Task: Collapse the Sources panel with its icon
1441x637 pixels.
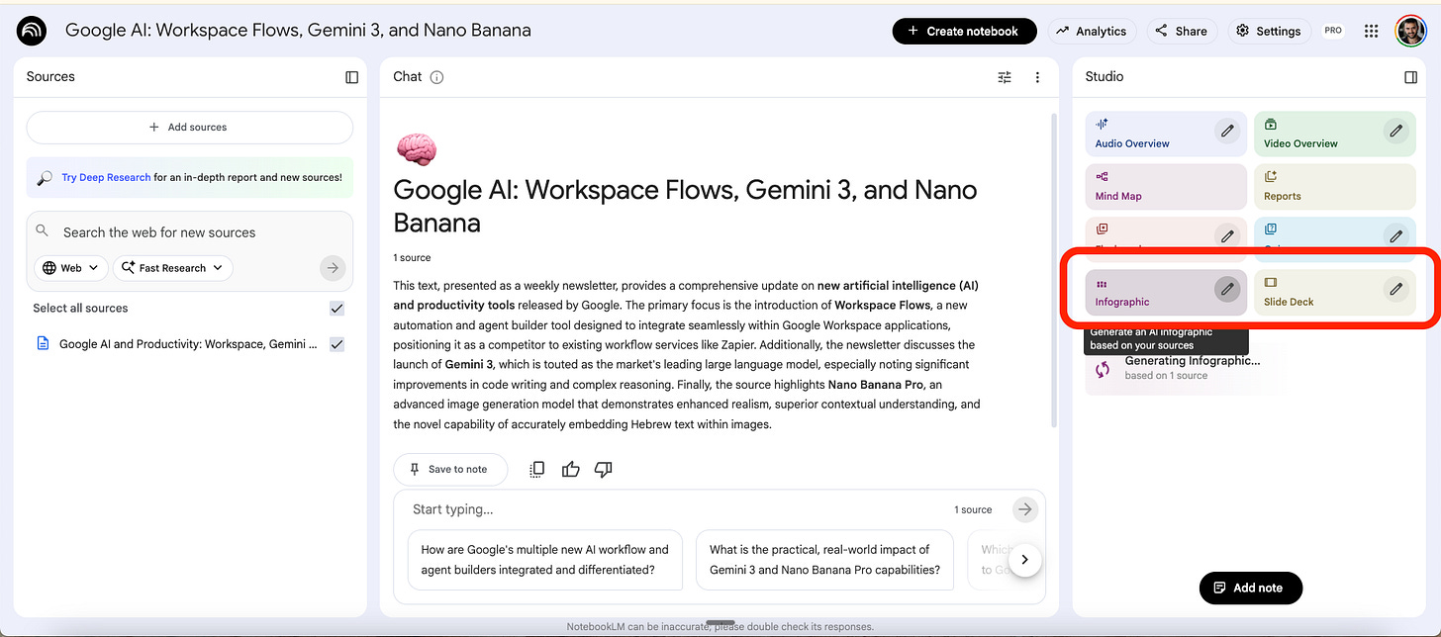Action: click(x=351, y=77)
